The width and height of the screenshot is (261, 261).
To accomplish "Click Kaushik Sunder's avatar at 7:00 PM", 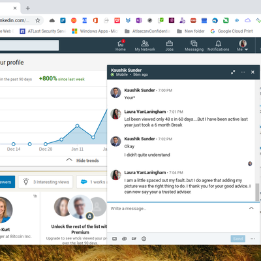I will click(x=115, y=93).
